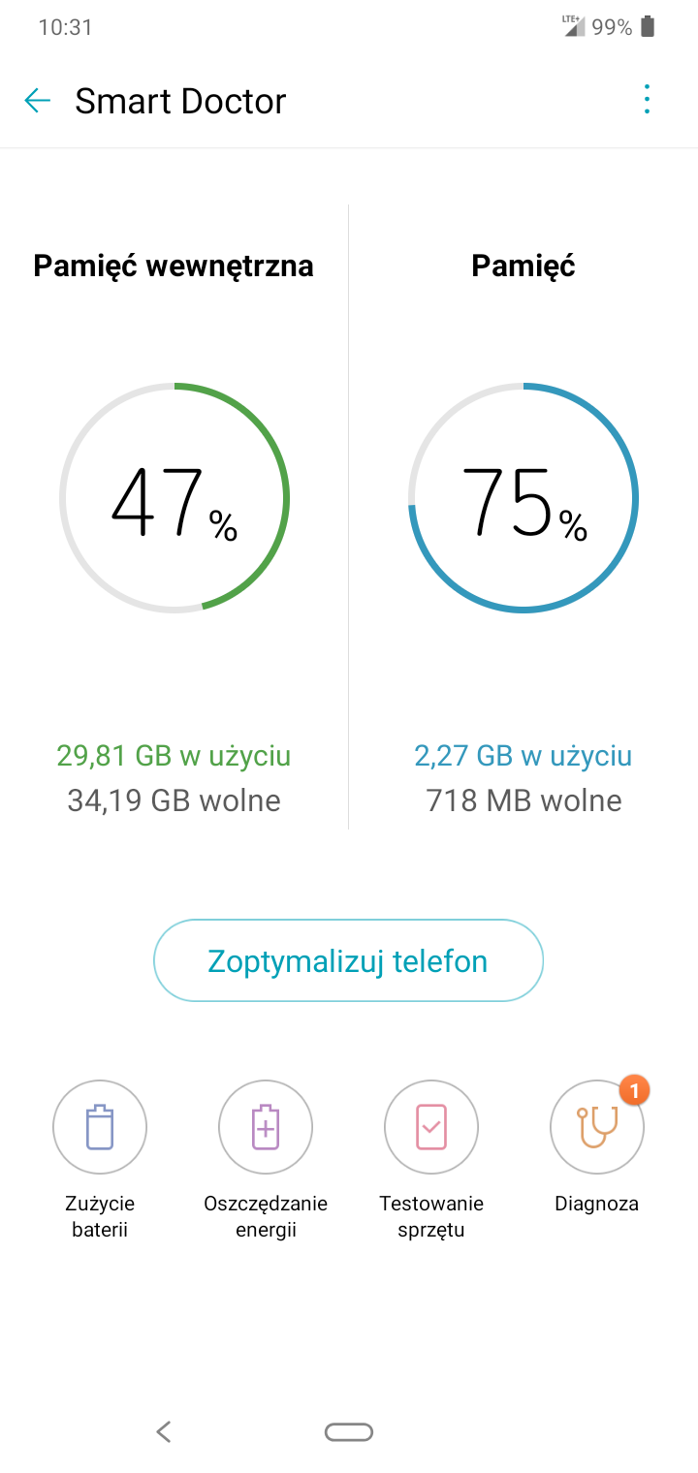
Task: Select the Pamięć wewnętrzna heading
Action: click(x=174, y=266)
